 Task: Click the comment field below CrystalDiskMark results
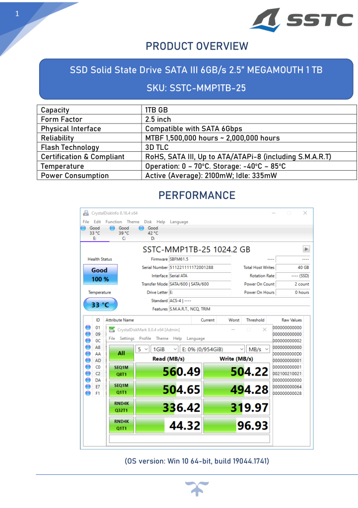click(x=189, y=439)
